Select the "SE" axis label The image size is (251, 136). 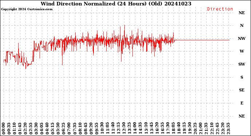(242, 90)
